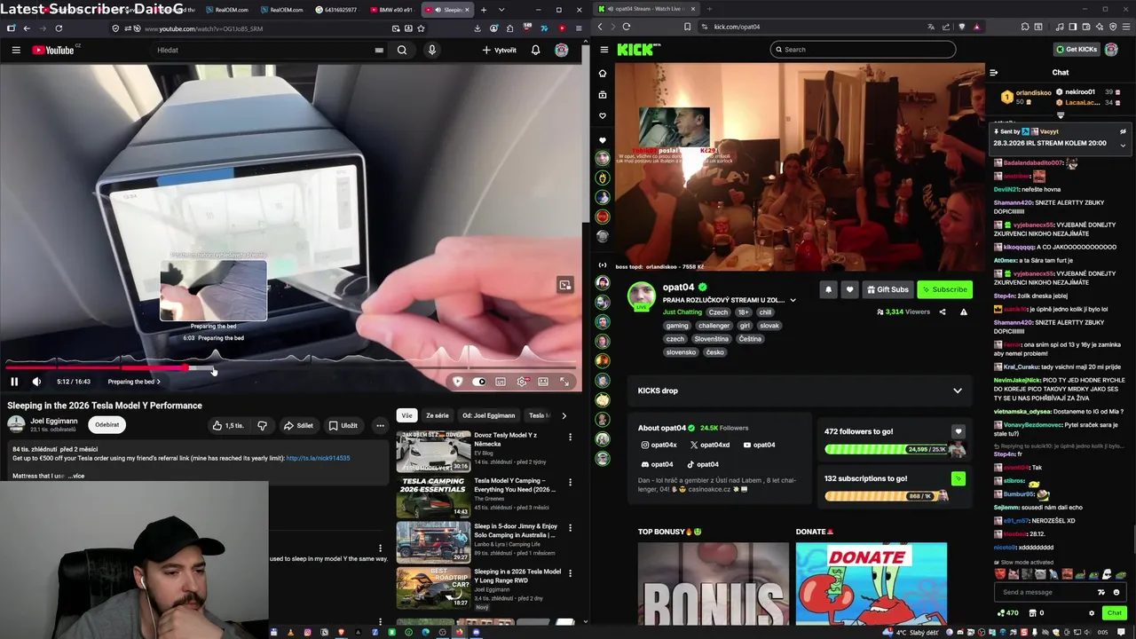Focus the Kick Search field
The image size is (1136, 639).
click(863, 50)
